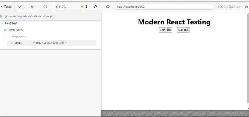Click the passed tests checkmark counter

click(x=21, y=7)
